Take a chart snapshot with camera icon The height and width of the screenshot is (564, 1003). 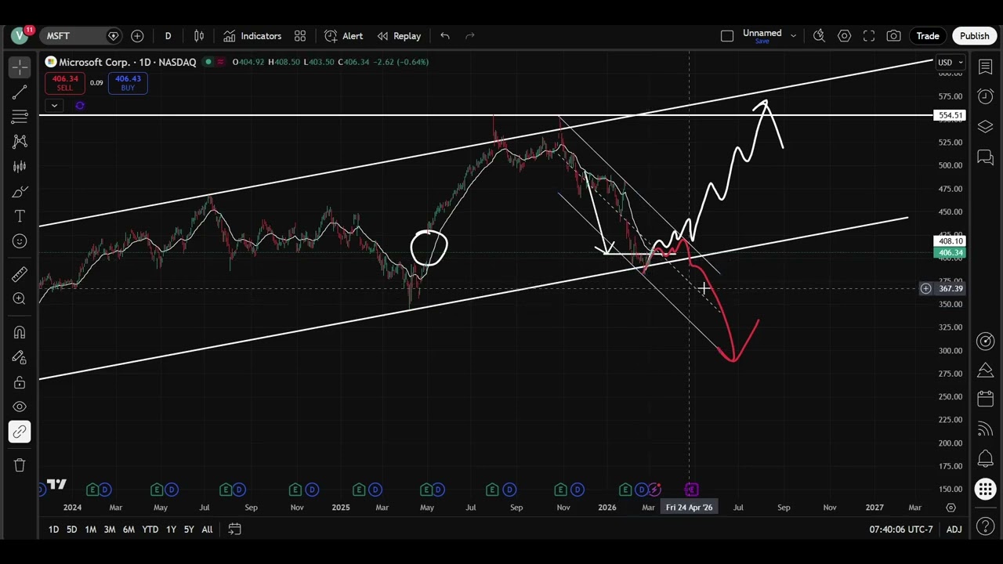point(893,36)
